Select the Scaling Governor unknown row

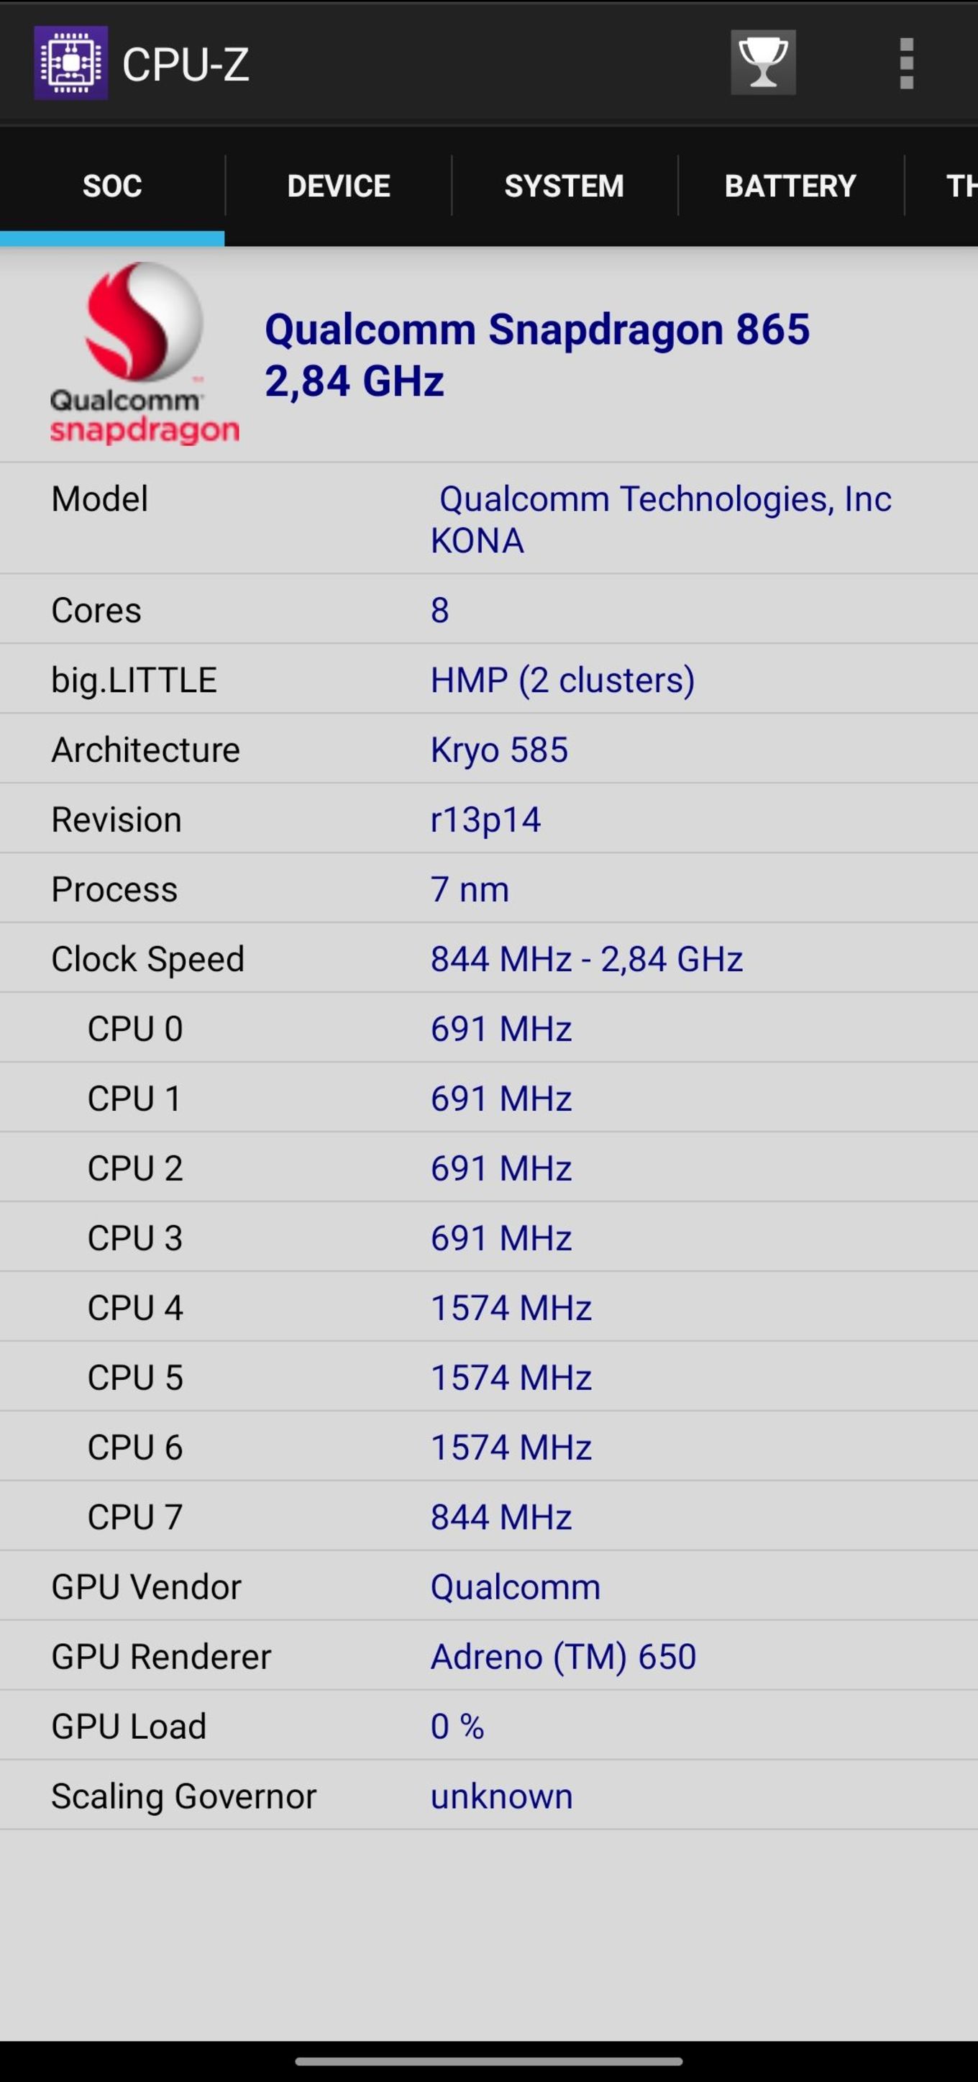(x=488, y=1795)
